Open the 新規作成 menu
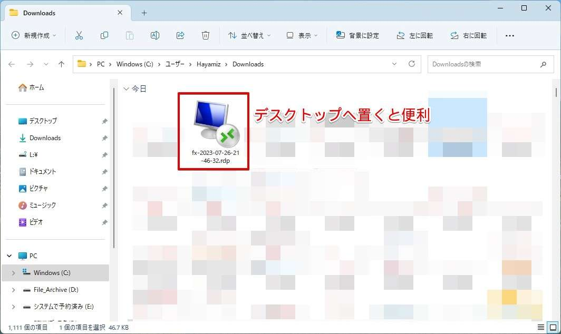This screenshot has height=334, width=561. click(34, 35)
